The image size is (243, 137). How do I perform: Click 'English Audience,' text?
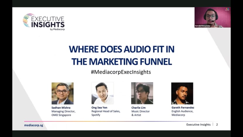coord(182,111)
